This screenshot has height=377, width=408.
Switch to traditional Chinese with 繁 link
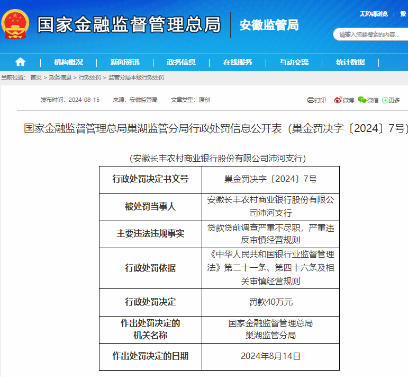tap(403, 14)
